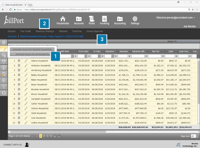Image resolution: width=200 pixels, height=148 pixels.
Task: Uncheck the Anderson Household checkbox
Action: click(19, 66)
